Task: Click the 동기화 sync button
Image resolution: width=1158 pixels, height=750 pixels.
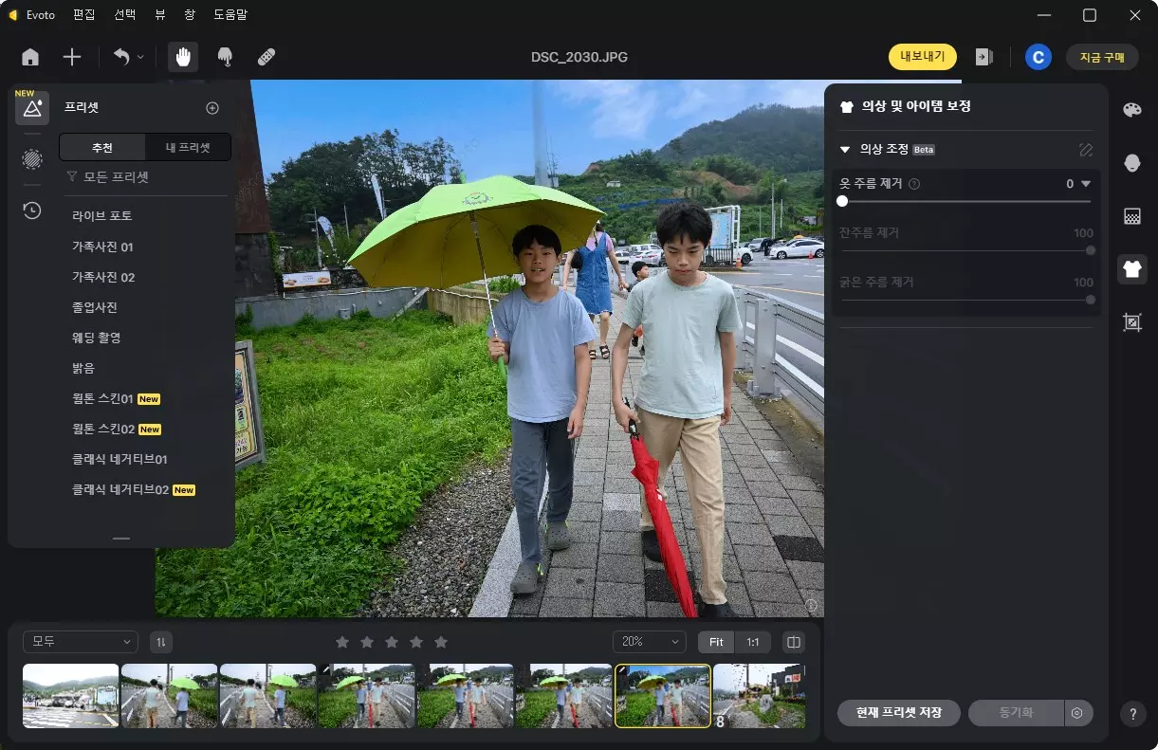Action: (1016, 713)
